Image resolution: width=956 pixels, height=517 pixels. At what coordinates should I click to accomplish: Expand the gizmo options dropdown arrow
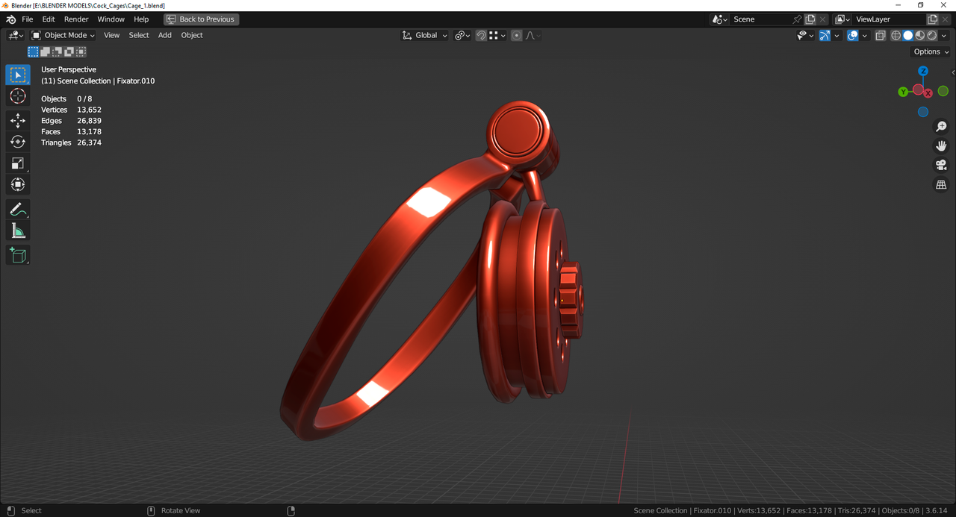[x=837, y=35]
